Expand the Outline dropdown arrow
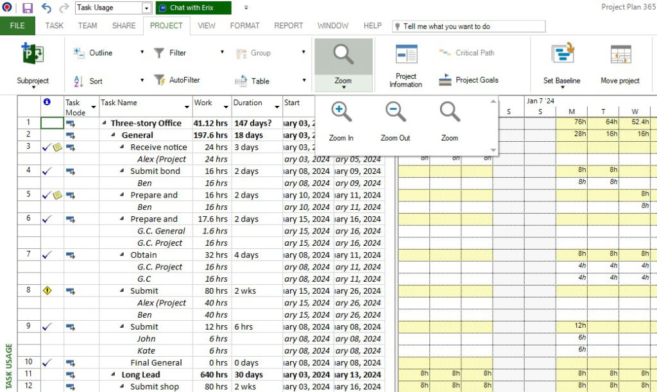The image size is (657, 392). click(142, 53)
